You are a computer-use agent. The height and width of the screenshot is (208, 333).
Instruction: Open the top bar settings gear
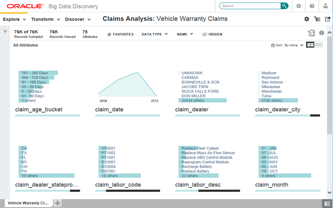[x=299, y=6]
